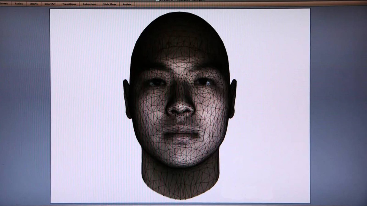Click the face model's eye on the left
The height and width of the screenshot is (206, 367).
click(157, 82)
